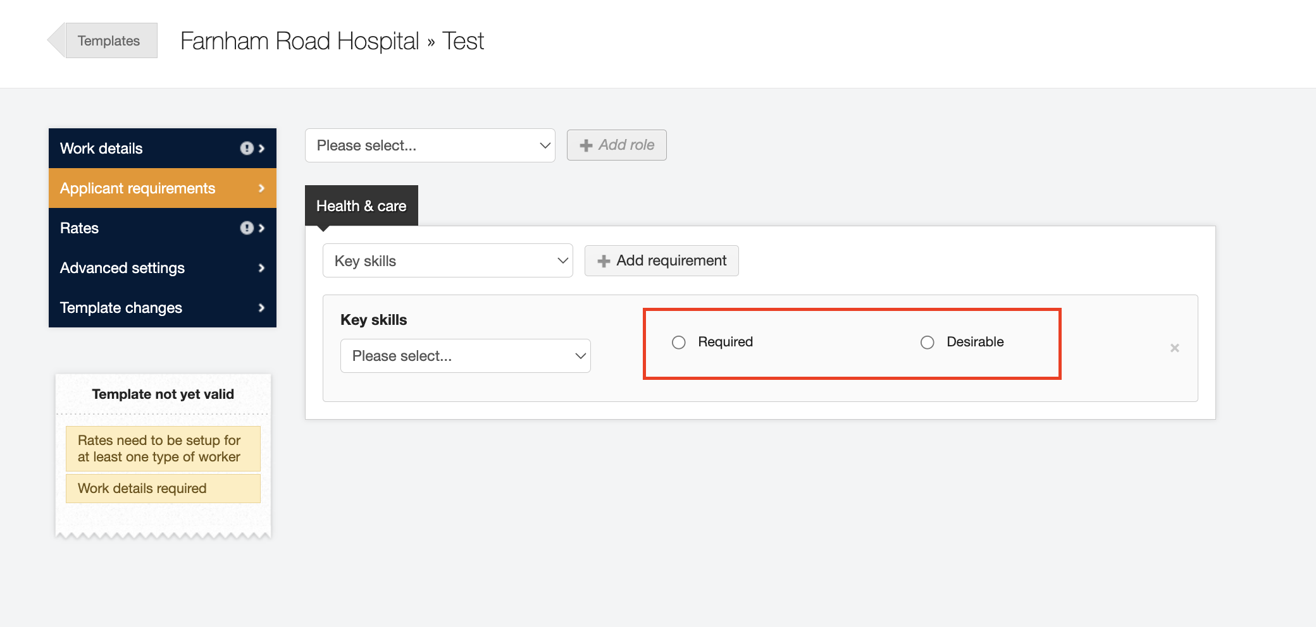Viewport: 1316px width, 627px height.
Task: Click the plus icon on Add requirement
Action: [604, 261]
